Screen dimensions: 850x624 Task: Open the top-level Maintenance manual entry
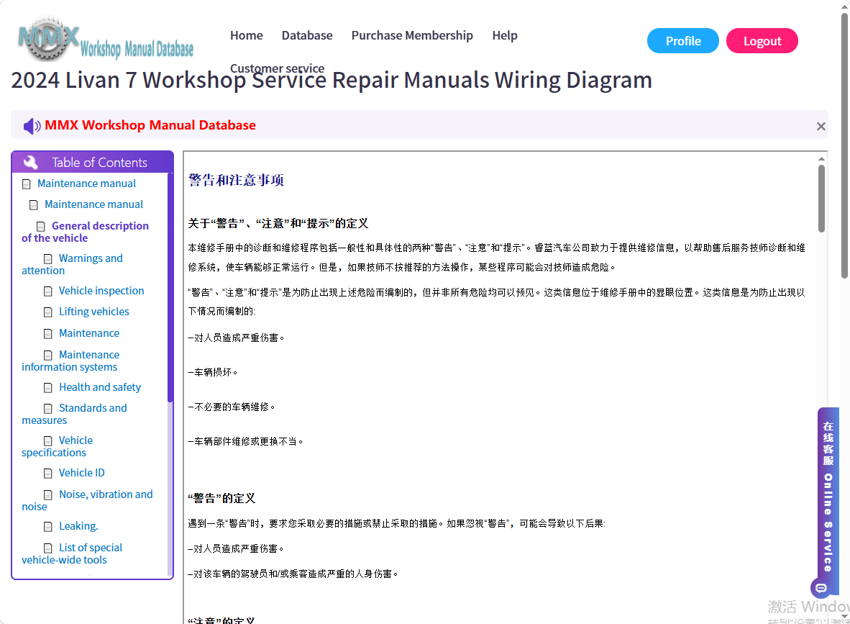pyautogui.click(x=87, y=184)
